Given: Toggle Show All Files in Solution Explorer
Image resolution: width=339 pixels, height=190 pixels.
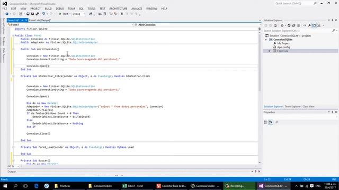Looking at the screenshot, I should [299, 25].
